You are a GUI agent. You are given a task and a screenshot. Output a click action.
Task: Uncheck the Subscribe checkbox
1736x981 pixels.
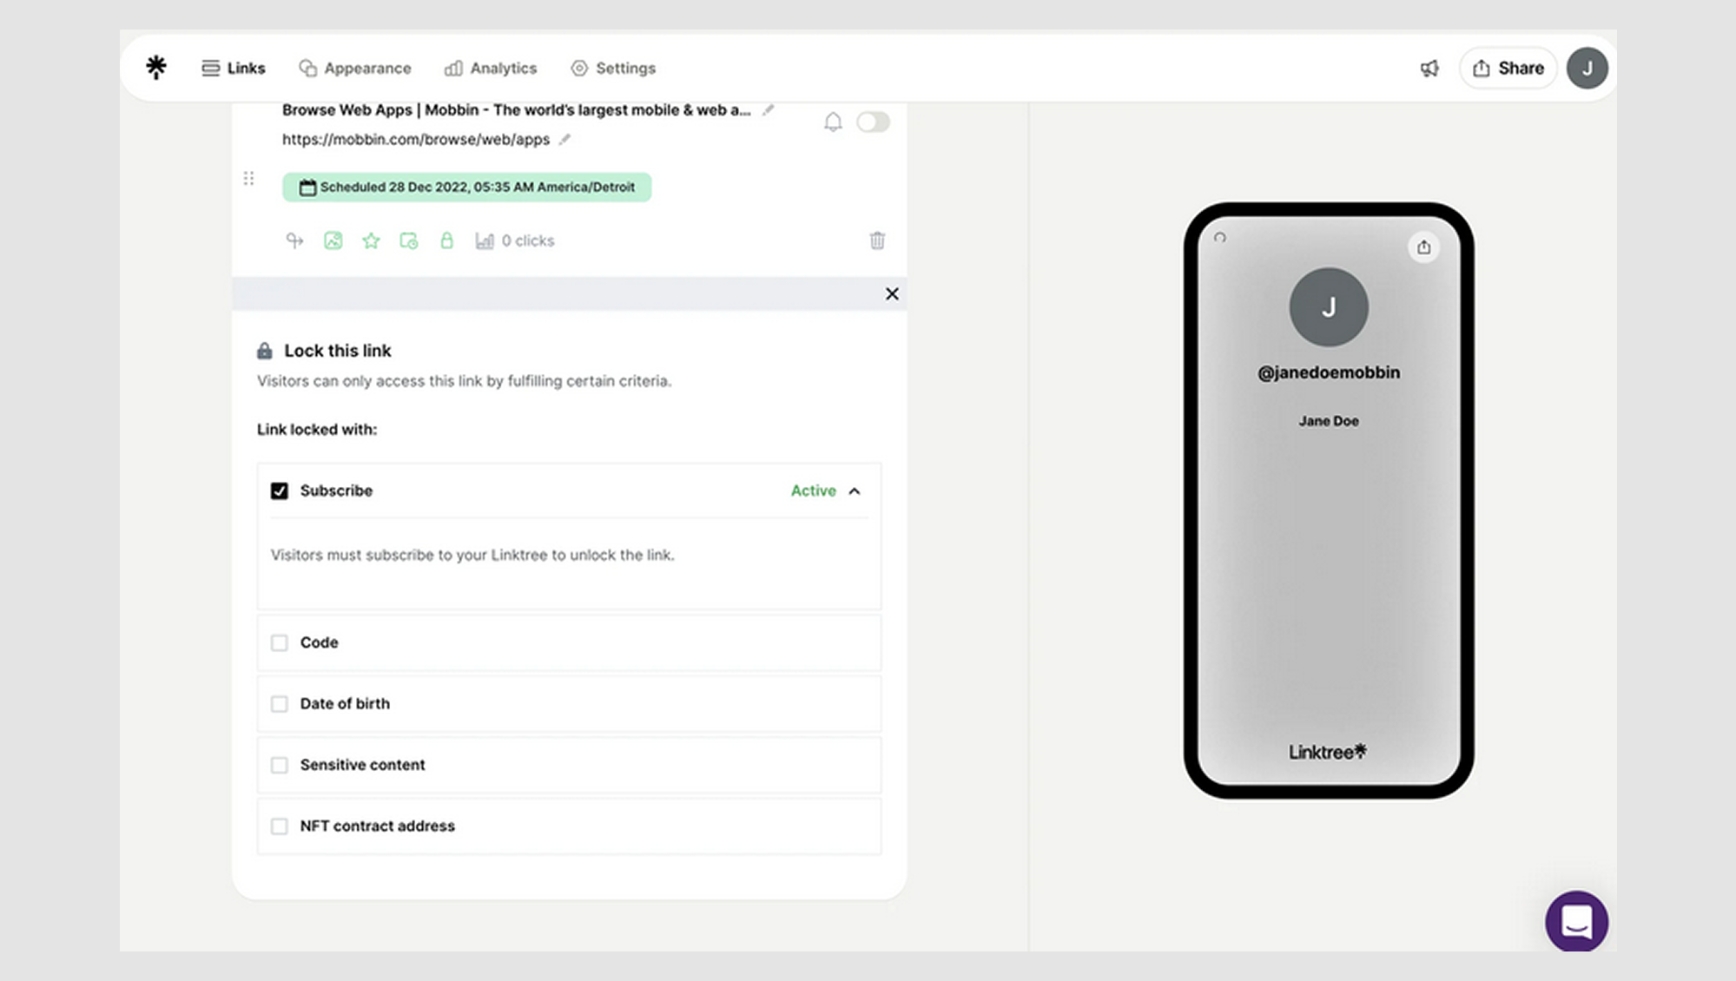(x=279, y=491)
